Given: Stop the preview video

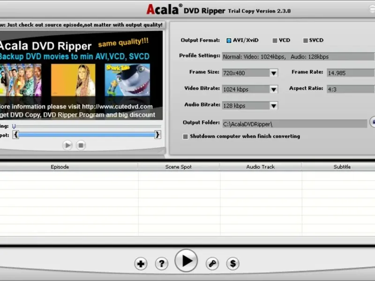Looking at the screenshot, I should (x=81, y=145).
